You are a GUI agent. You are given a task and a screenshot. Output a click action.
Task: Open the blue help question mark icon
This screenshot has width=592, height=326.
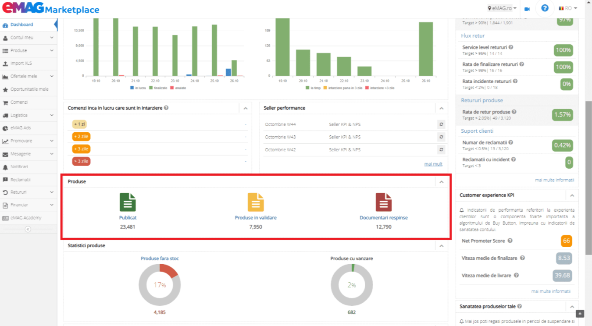pyautogui.click(x=545, y=8)
